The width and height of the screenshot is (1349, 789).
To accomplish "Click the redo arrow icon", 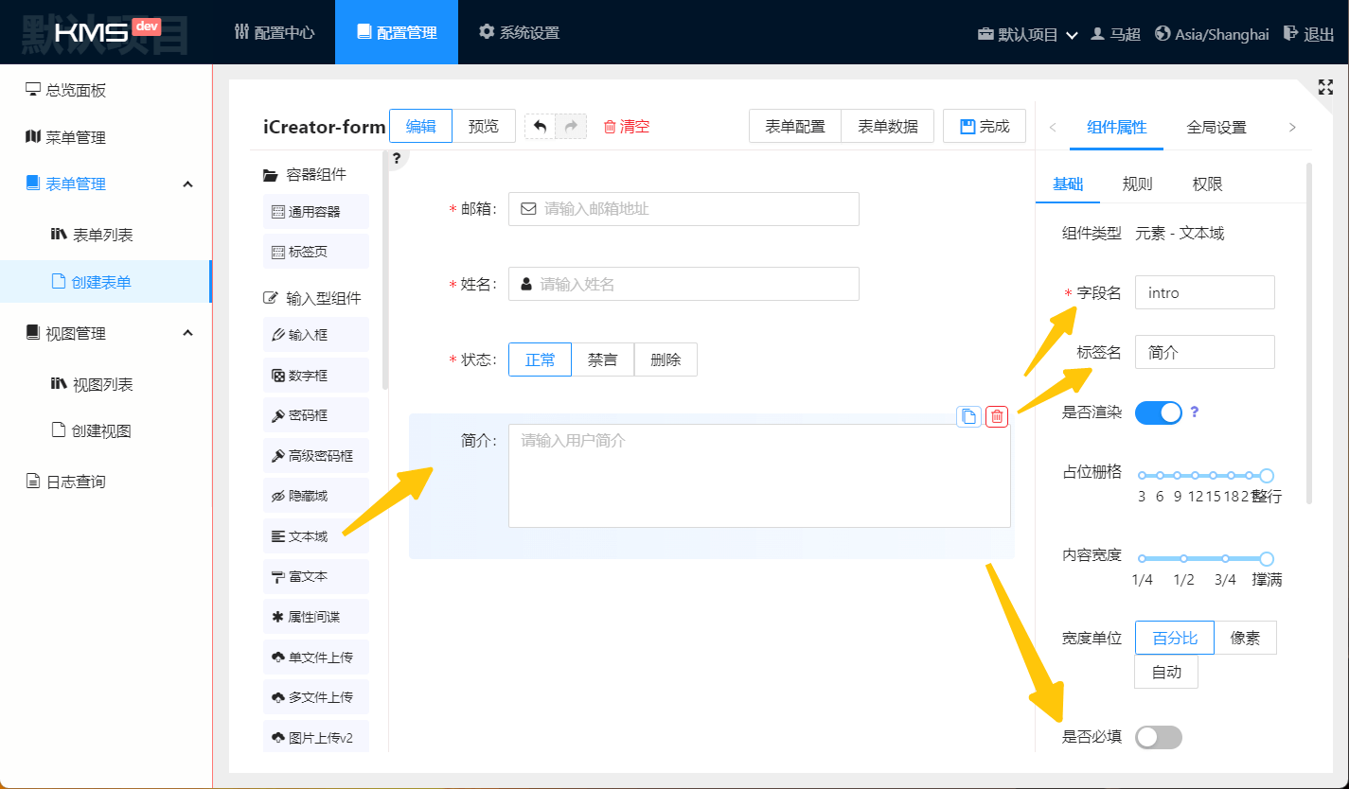I will pyautogui.click(x=571, y=127).
